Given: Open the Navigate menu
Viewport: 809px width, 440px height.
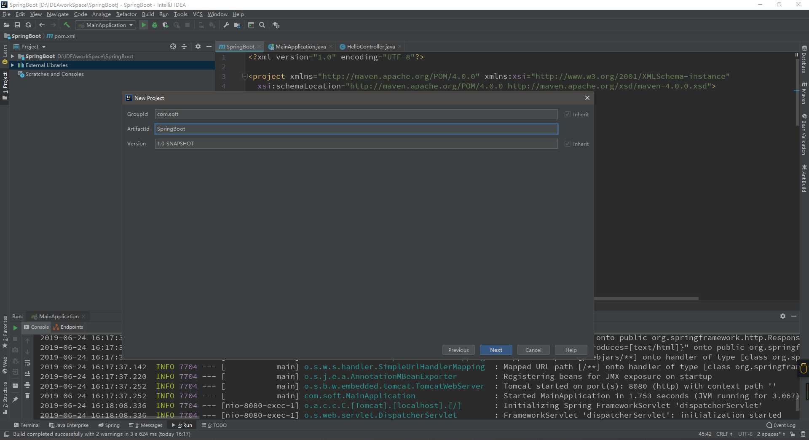Looking at the screenshot, I should click(57, 14).
